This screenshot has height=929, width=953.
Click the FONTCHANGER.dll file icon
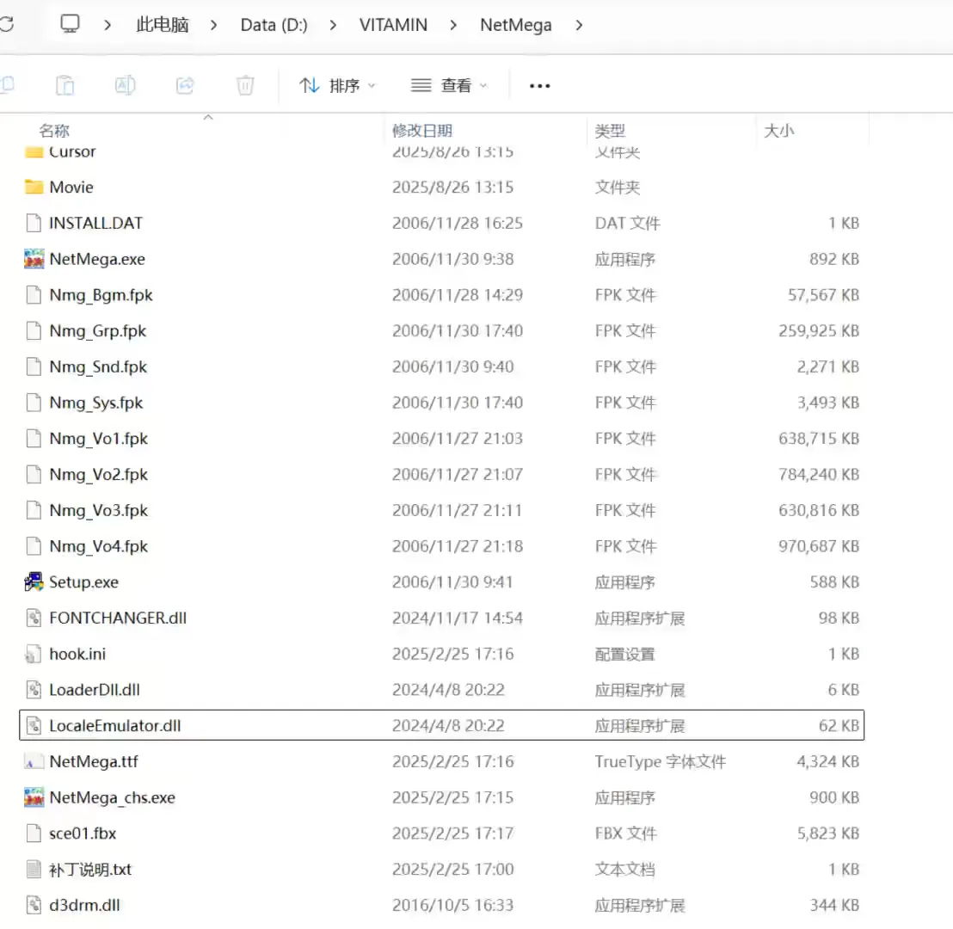coord(34,618)
